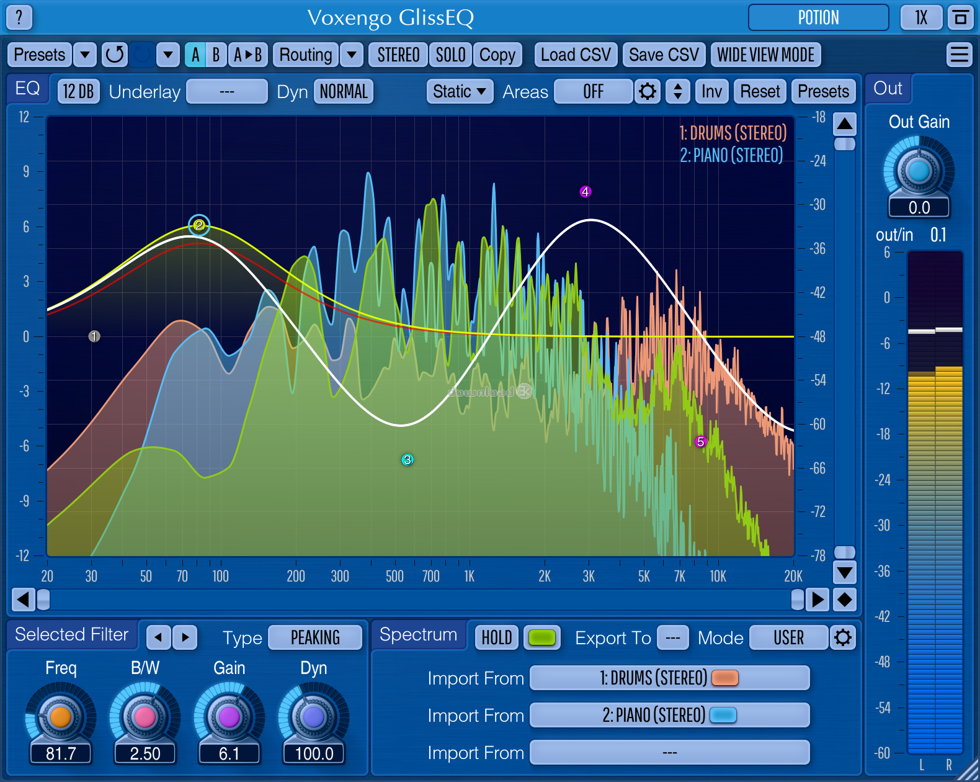Open the Areas gear settings icon
Viewport: 980px width, 782px height.
[x=647, y=92]
